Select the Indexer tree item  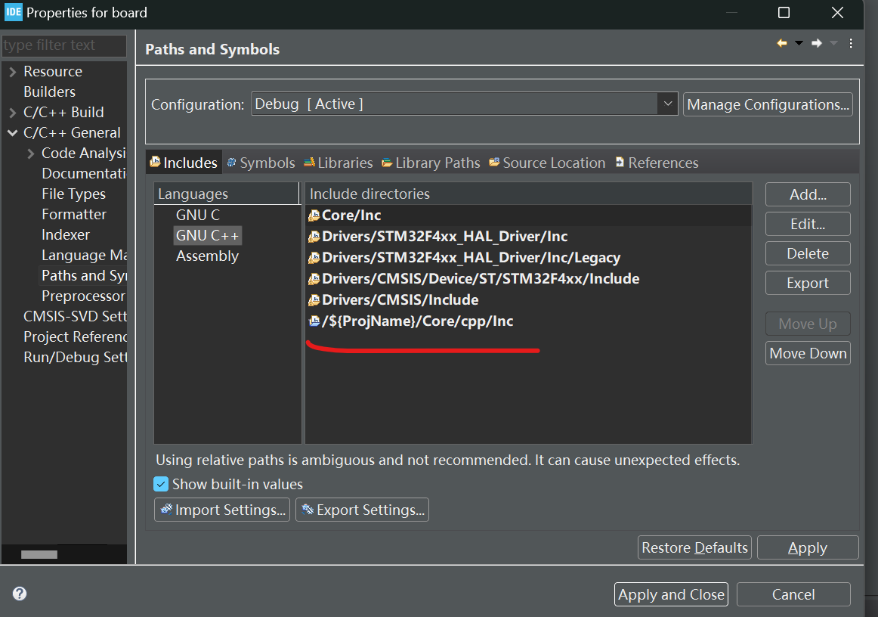(66, 235)
